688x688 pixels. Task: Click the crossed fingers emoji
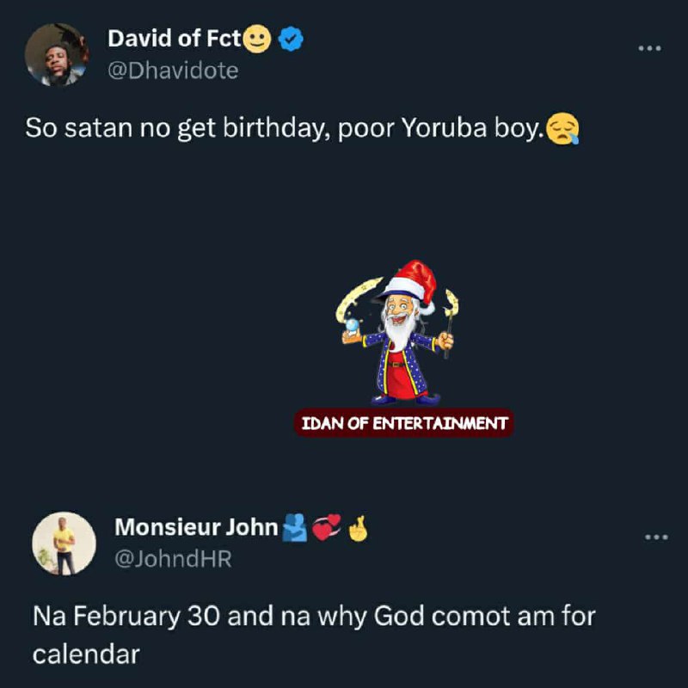[358, 528]
